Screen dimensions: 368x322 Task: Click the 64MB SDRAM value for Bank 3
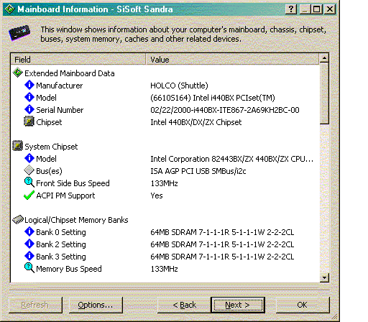tap(222, 257)
